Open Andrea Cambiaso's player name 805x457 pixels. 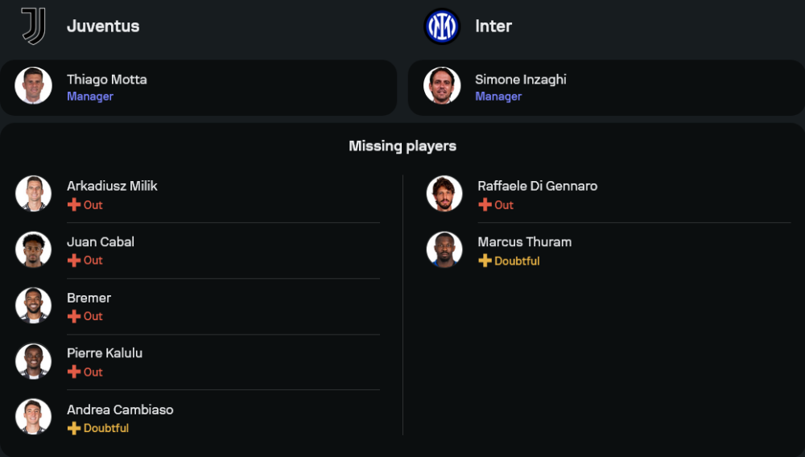point(120,410)
